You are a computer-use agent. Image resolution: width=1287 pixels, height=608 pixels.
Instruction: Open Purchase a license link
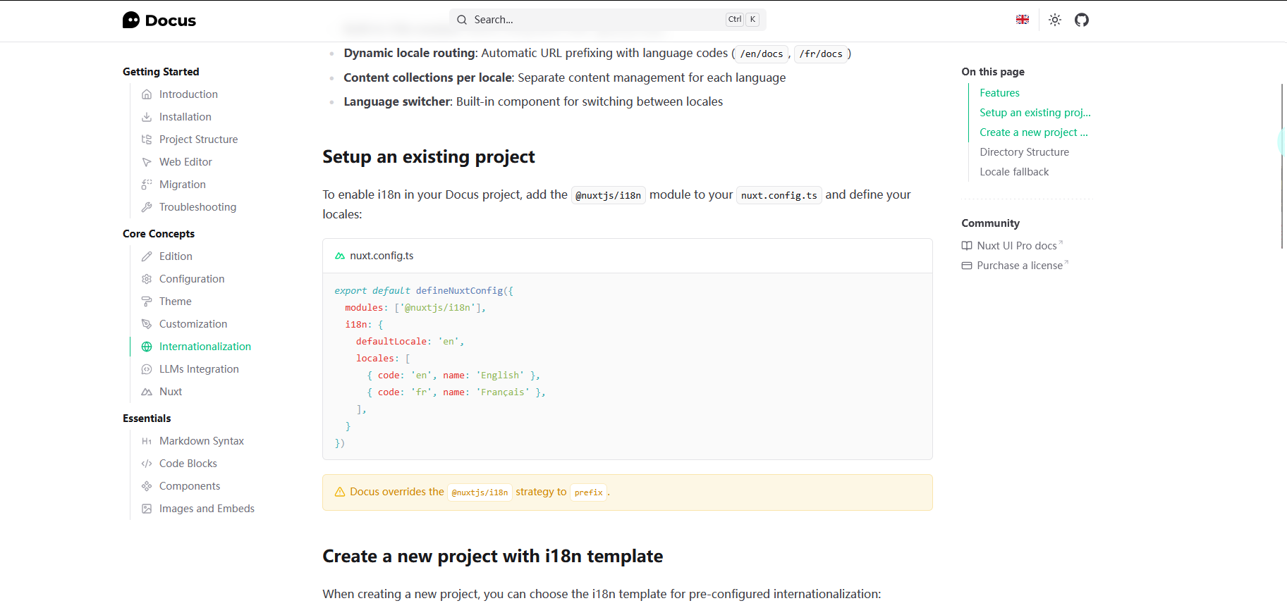pos(1019,266)
